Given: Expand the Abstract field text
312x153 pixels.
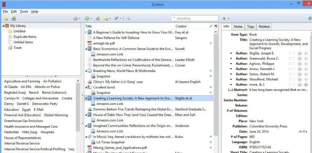Looking at the screenshot, I should (x=278, y=90).
